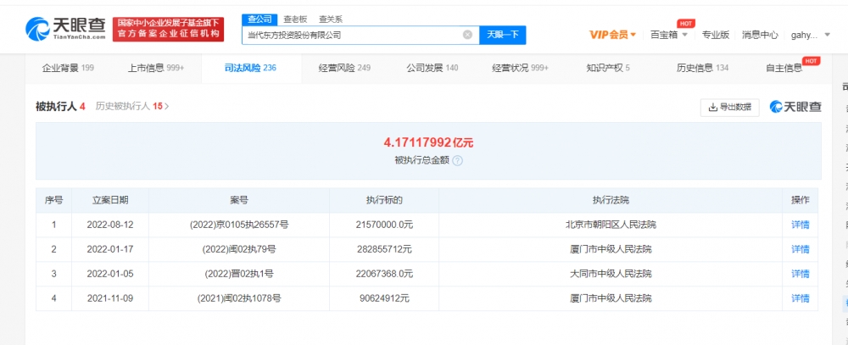The width and height of the screenshot is (848, 345).
Task: Click the 执行法院 column header
Action: [611, 200]
